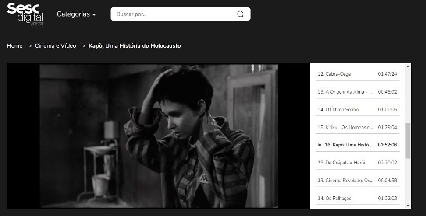
Task: Open the Cinema e Vídeo breadcrumb link
Action: pyautogui.click(x=55, y=45)
